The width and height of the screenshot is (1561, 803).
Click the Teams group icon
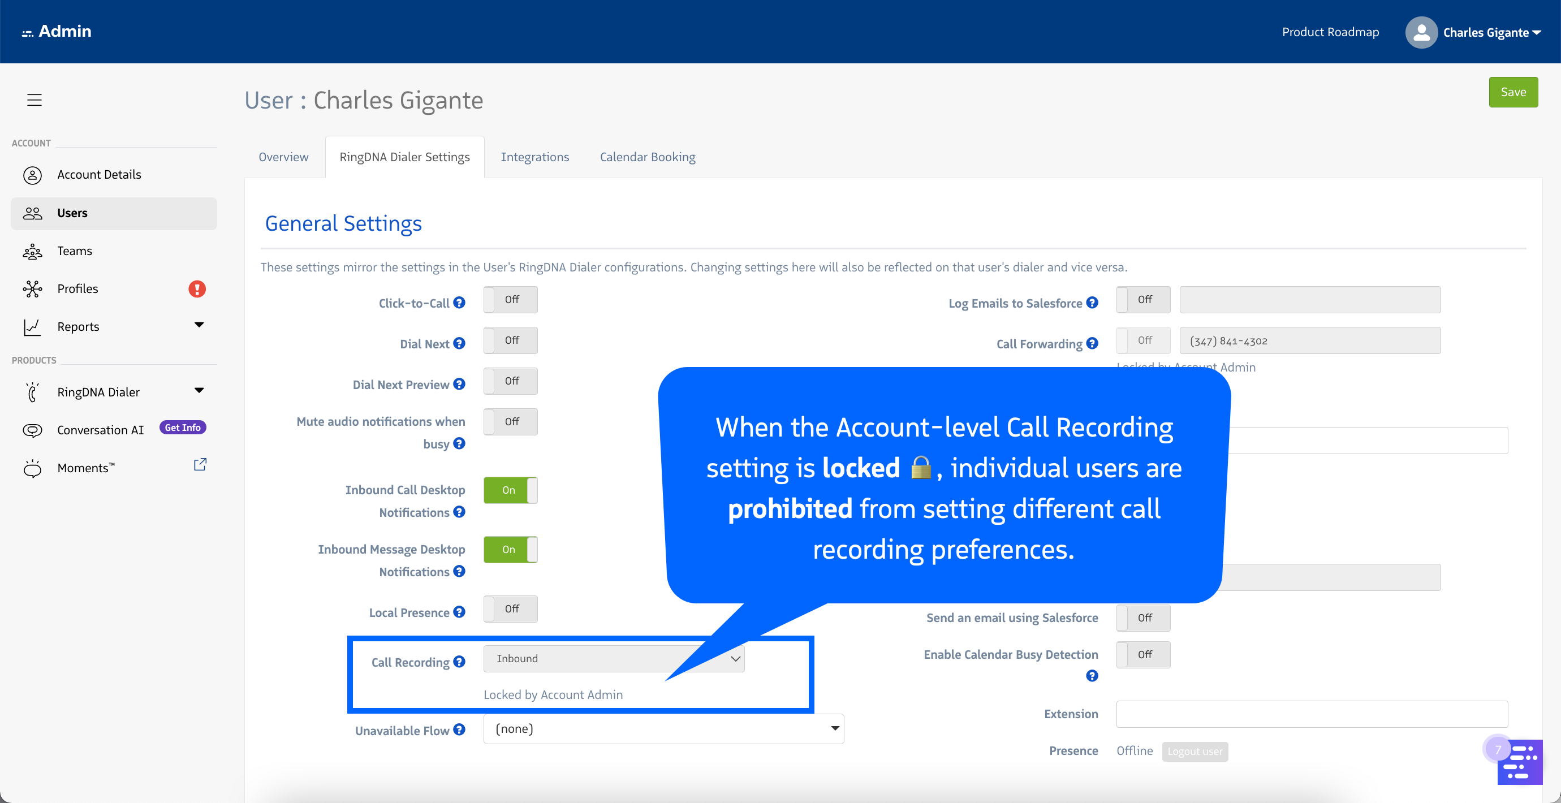[x=32, y=252]
